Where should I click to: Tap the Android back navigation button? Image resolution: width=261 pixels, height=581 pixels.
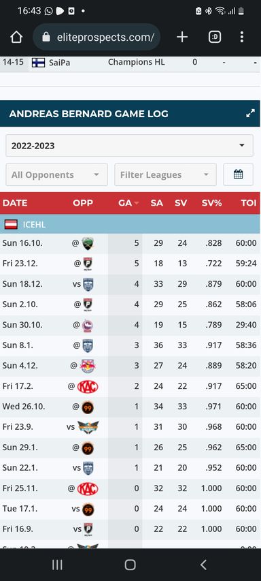tap(203, 565)
